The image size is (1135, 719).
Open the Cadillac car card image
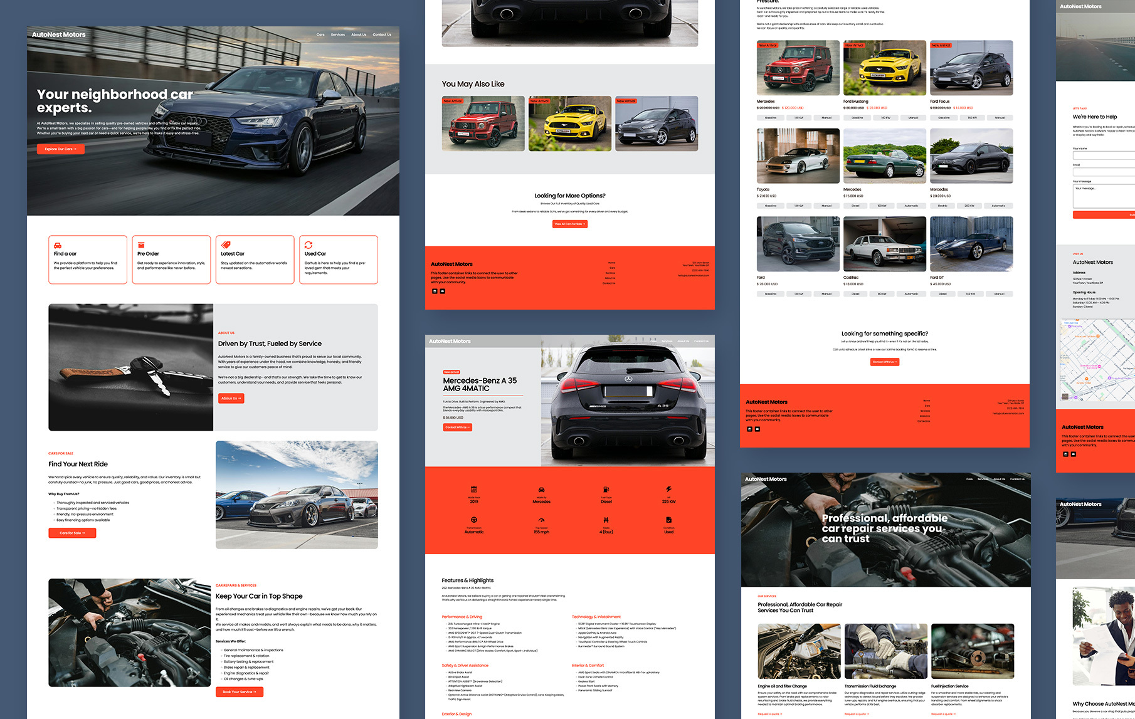coord(885,244)
